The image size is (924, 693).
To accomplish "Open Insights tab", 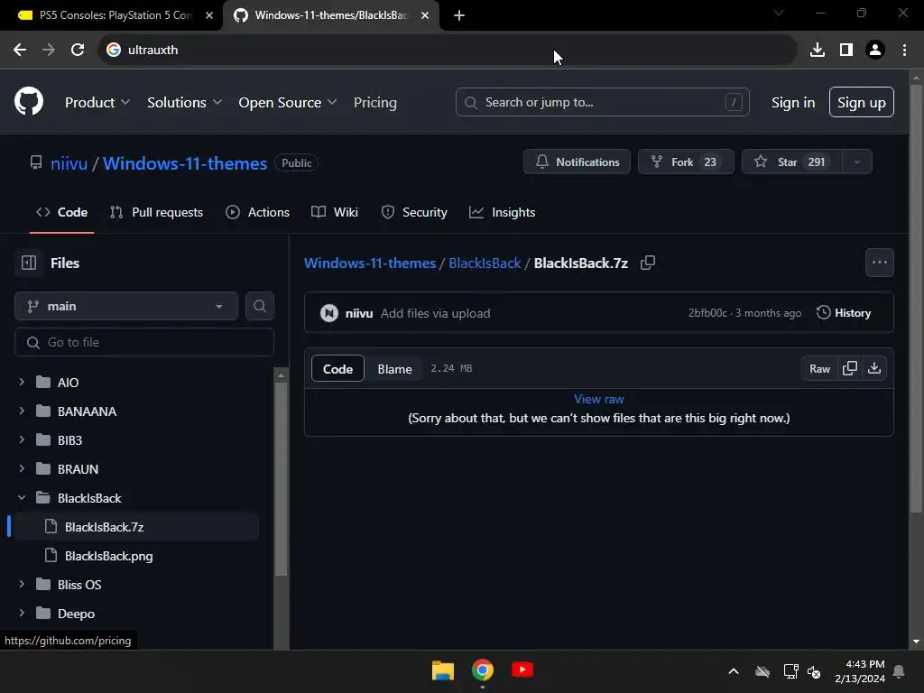I will (x=502, y=212).
